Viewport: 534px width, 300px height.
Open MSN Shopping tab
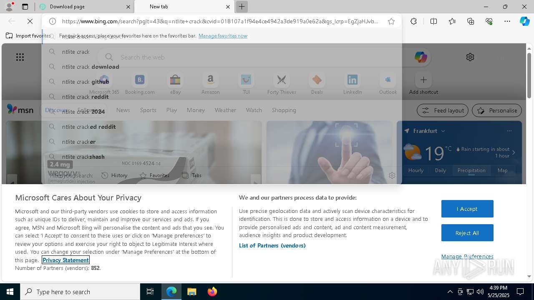click(x=284, y=110)
